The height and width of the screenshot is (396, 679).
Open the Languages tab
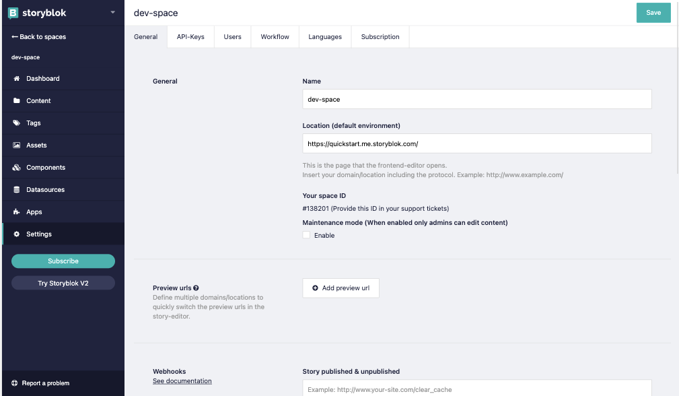(x=325, y=37)
